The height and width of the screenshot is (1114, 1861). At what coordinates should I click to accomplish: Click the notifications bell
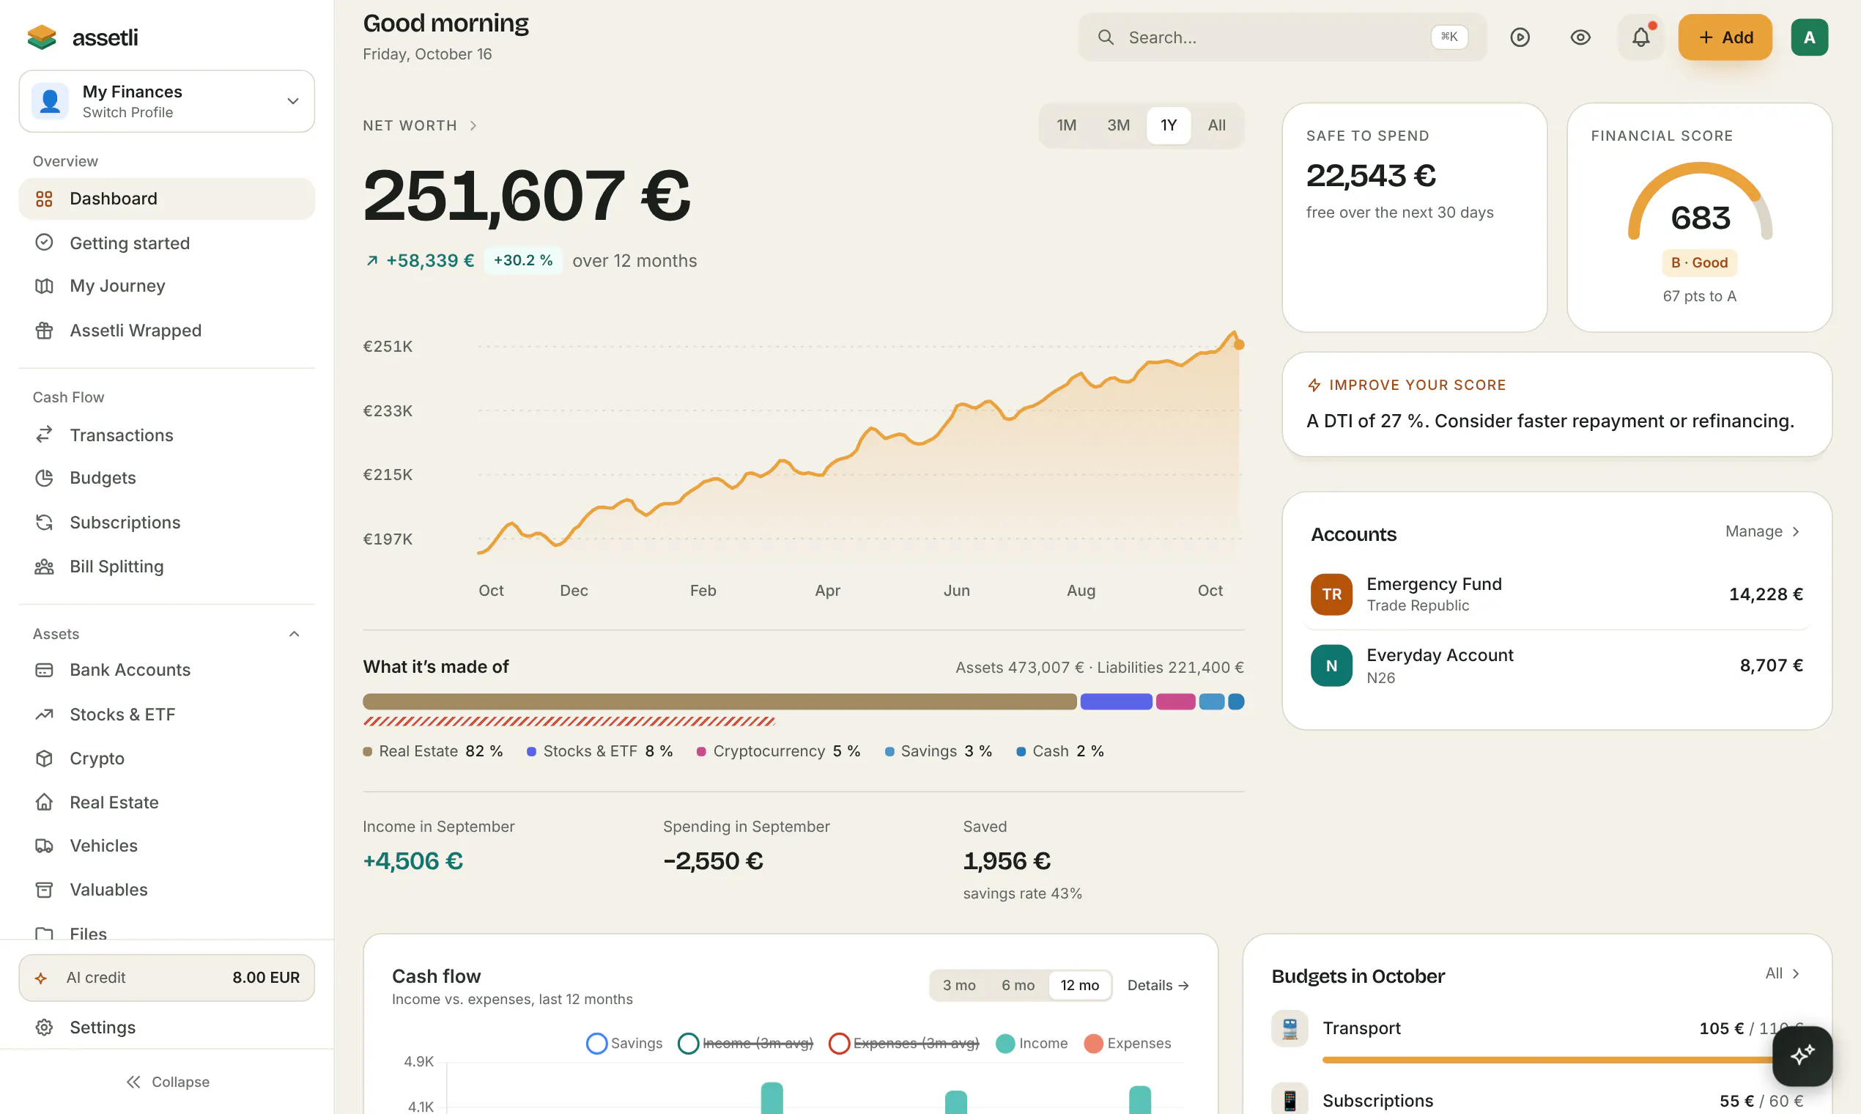coord(1641,37)
